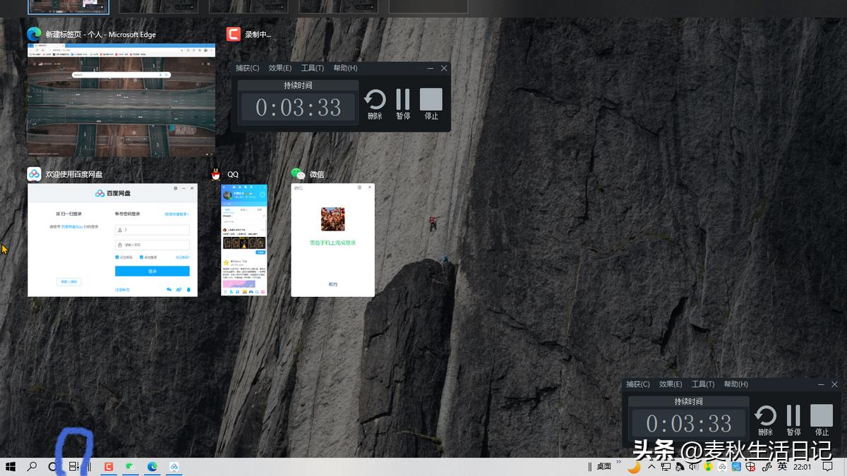Open the network tray icon
The height and width of the screenshot is (476, 847).
(x=665, y=467)
